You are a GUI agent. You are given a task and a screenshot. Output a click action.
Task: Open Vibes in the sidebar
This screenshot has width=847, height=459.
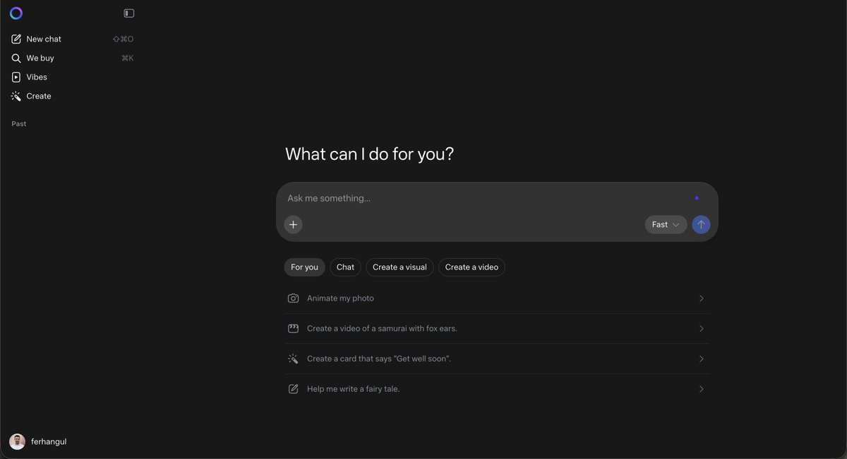(72, 77)
